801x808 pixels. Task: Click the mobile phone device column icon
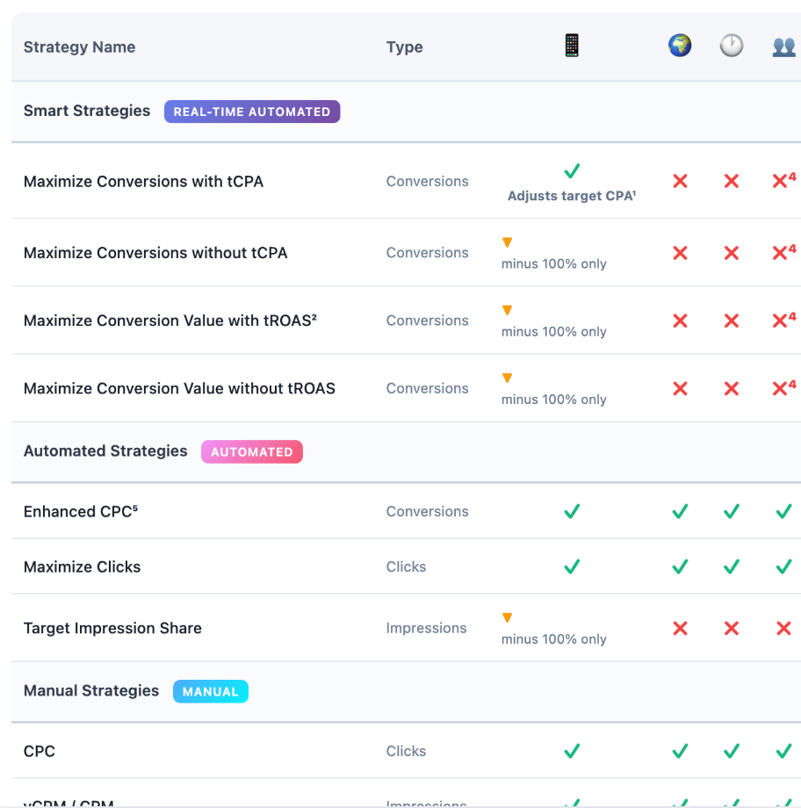[x=572, y=46]
